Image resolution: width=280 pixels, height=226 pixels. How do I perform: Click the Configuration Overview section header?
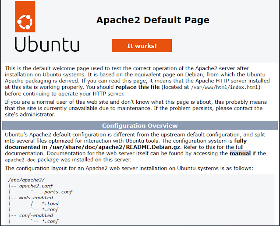click(140, 126)
